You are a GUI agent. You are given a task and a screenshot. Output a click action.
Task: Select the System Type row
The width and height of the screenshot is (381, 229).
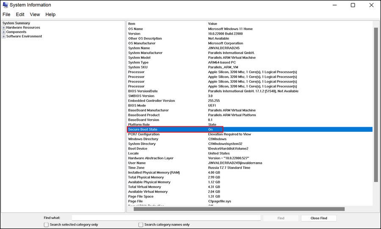(x=250, y=63)
